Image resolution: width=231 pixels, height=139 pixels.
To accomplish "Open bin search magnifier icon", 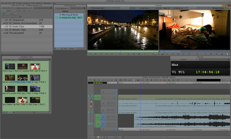I will pyautogui.click(x=20, y=17).
